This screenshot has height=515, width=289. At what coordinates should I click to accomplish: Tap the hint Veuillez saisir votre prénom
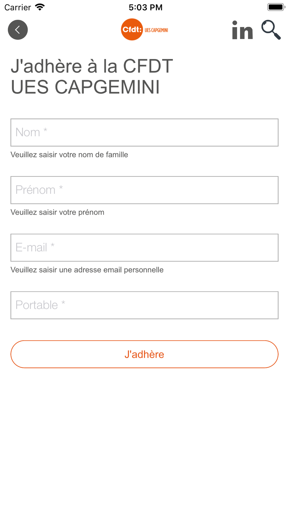coord(58,212)
